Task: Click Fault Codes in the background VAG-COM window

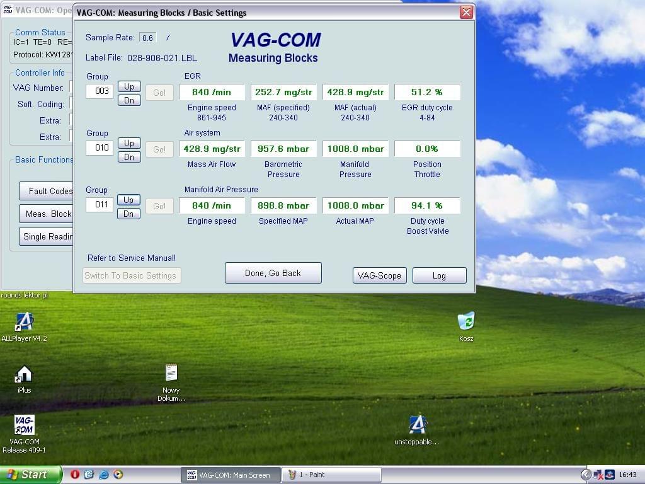Action: point(46,192)
